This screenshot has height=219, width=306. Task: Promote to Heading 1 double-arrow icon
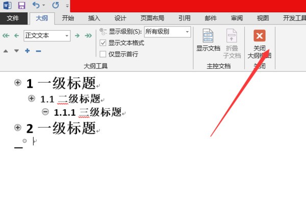6,36
